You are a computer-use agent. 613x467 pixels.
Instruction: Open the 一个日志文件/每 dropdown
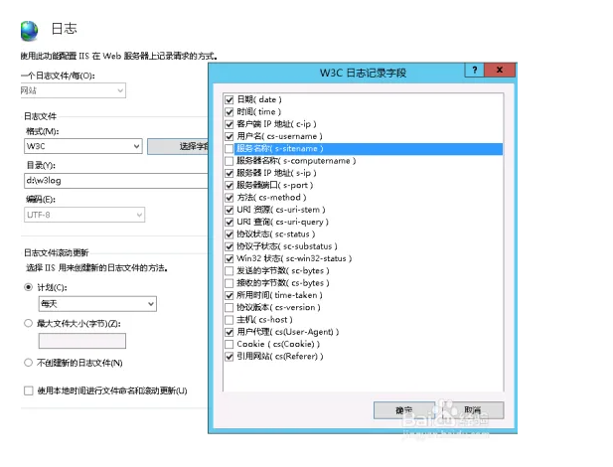(73, 90)
